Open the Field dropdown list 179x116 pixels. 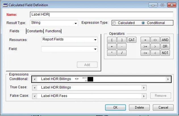[95, 50]
